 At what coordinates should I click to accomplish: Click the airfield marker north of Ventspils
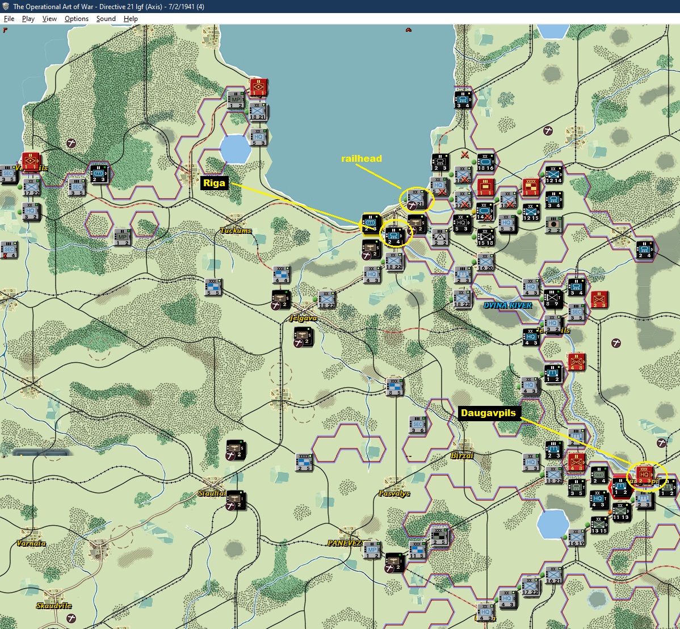72,142
